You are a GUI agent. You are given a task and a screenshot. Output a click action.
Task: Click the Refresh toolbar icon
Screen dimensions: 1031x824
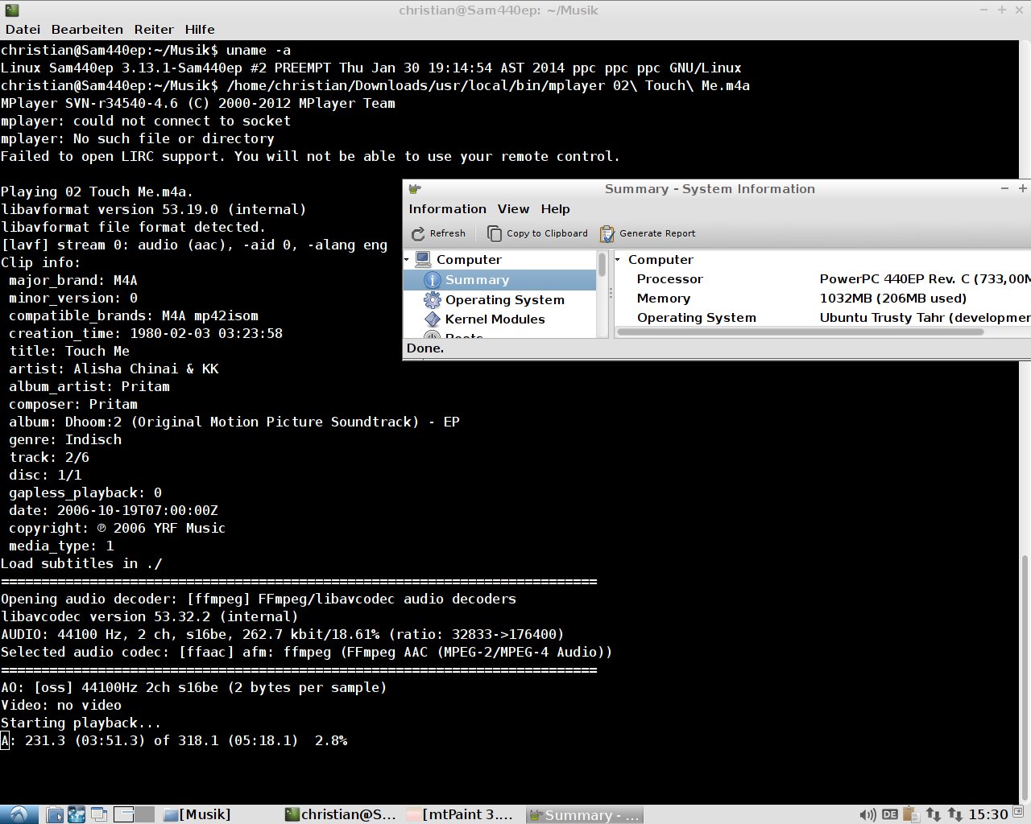(418, 234)
